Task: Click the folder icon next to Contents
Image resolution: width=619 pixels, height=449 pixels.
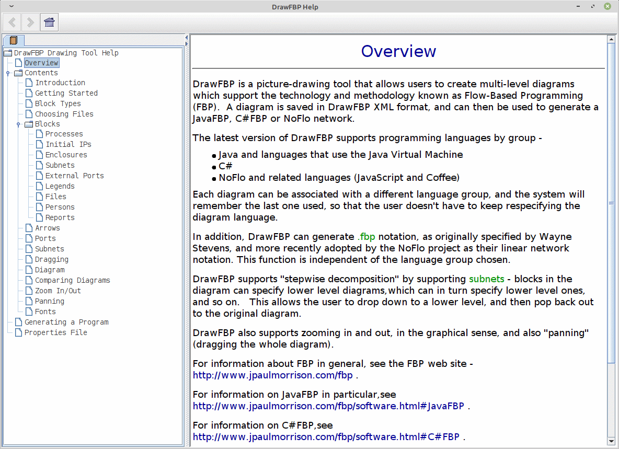Action: (18, 73)
